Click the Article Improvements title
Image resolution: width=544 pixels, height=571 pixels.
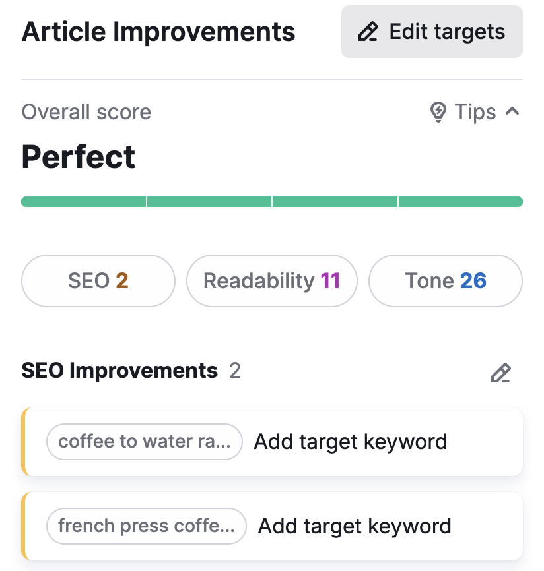pyautogui.click(x=158, y=32)
